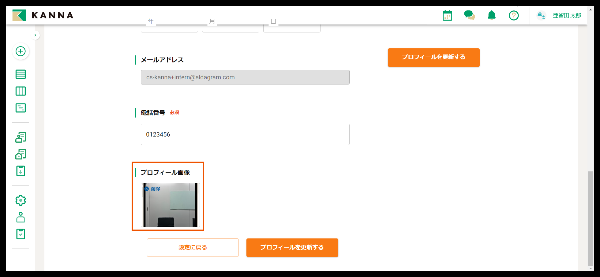Delete the profile image via 削除
Screen dimensions: 600x277
coord(153,189)
